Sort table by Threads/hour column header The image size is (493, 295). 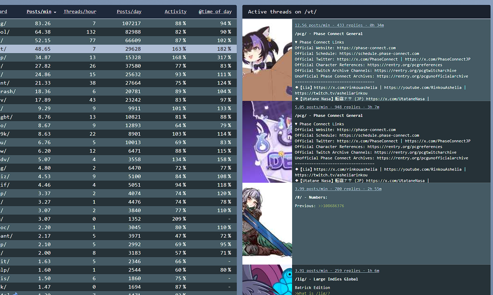[80, 12]
